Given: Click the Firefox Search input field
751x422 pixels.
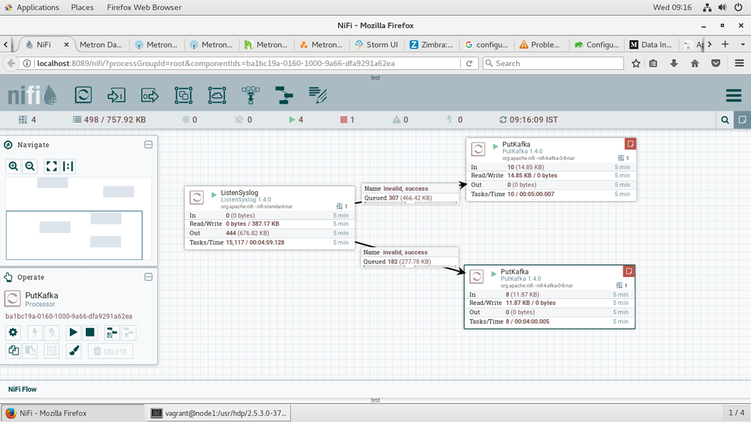Looking at the screenshot, I should 556,64.
